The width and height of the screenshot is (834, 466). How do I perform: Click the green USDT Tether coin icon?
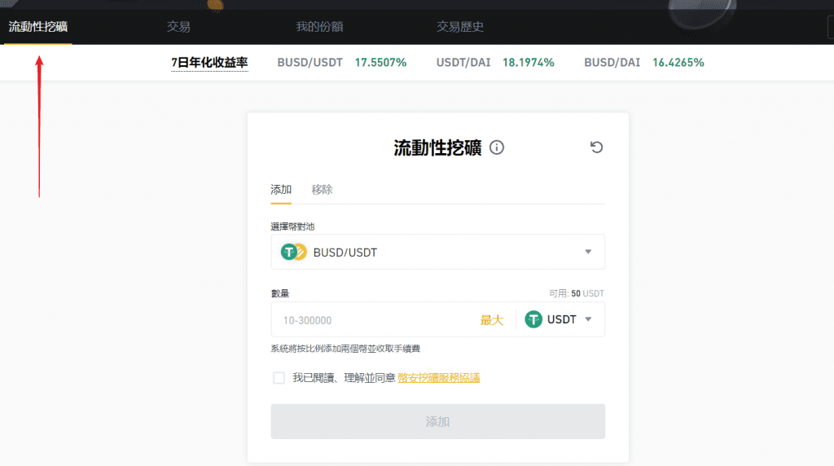click(x=533, y=319)
